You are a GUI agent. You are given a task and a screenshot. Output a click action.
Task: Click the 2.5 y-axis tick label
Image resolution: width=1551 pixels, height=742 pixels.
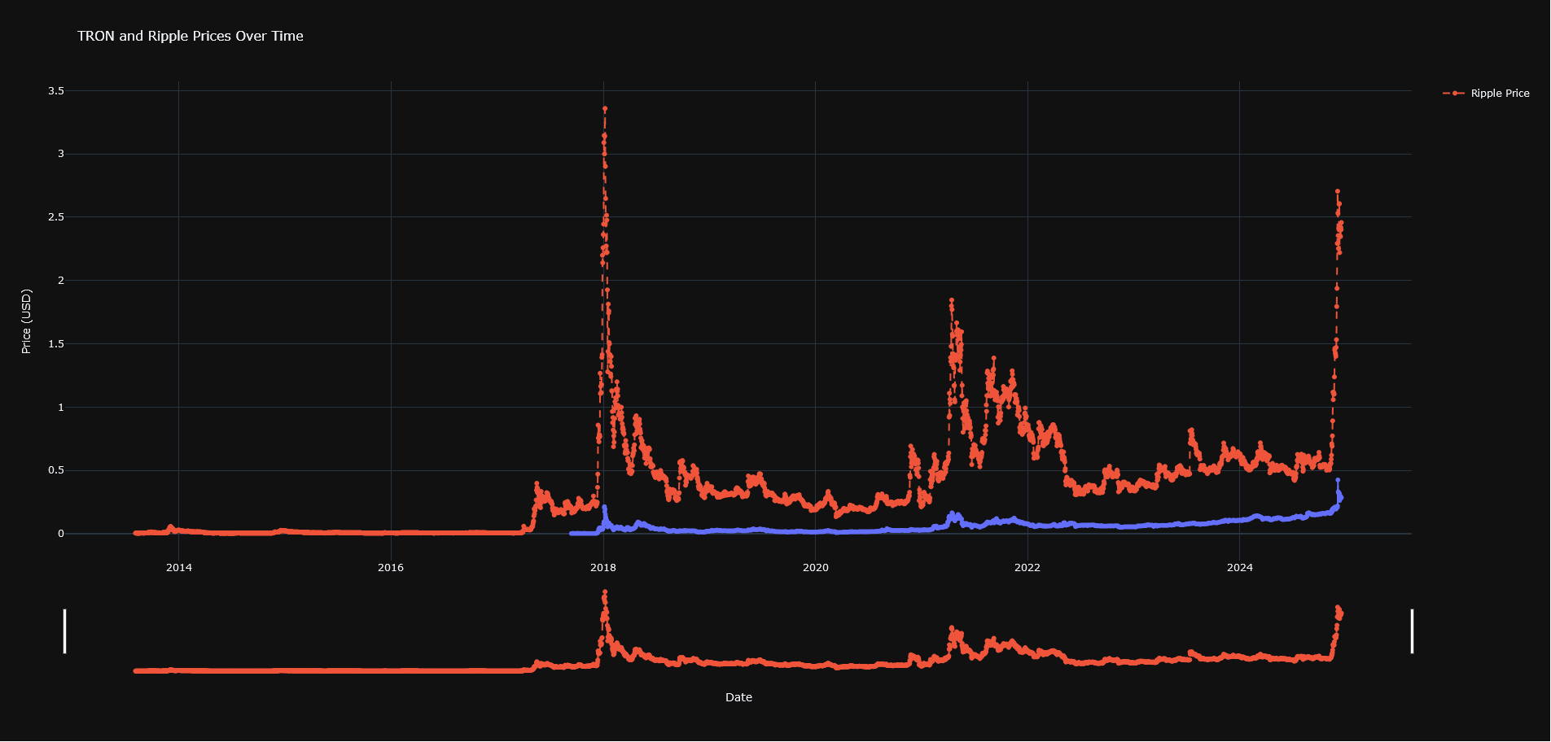(x=56, y=217)
